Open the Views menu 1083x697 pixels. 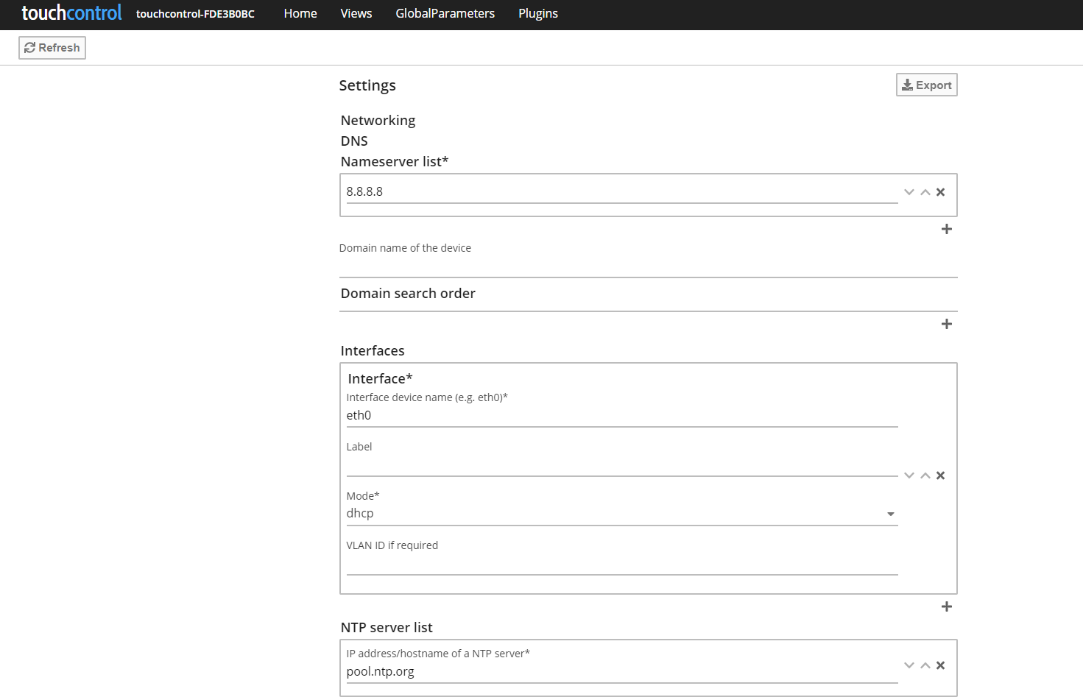coord(356,13)
